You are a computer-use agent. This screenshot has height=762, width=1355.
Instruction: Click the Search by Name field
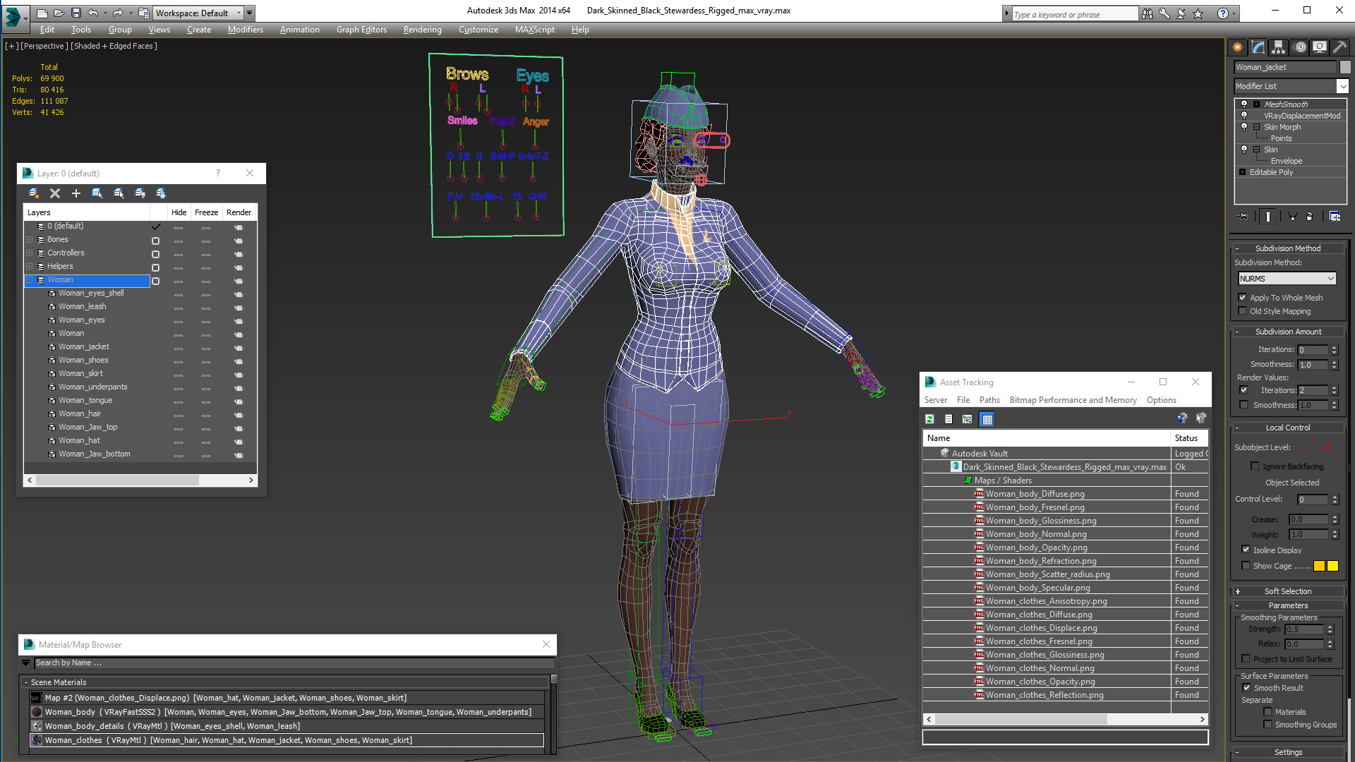(294, 663)
